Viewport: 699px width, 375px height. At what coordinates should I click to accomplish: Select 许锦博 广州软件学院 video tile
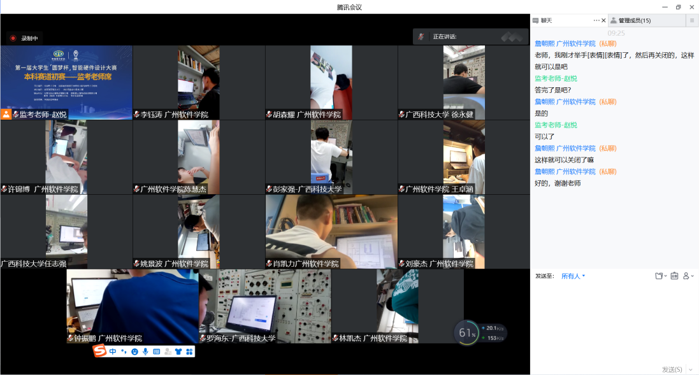tap(66, 157)
